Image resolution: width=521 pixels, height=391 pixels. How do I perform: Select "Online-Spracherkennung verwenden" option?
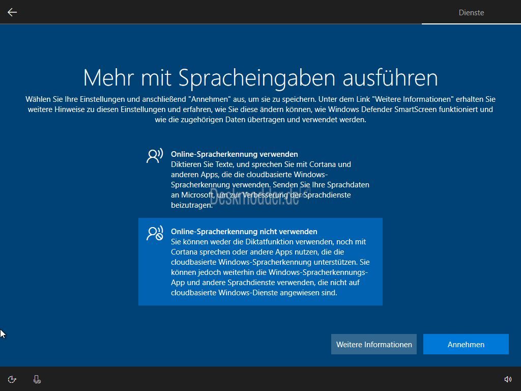pyautogui.click(x=260, y=179)
